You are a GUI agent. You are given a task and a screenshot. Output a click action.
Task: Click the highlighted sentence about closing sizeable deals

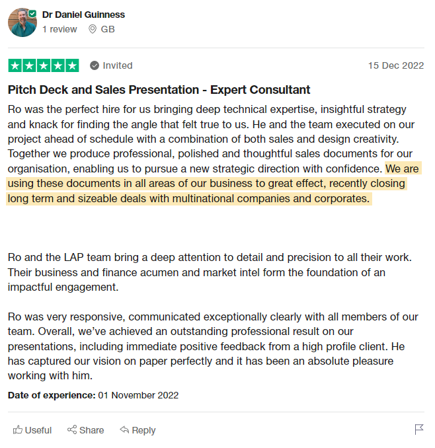(x=205, y=184)
